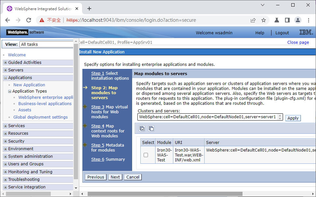Go to Step 3 Map virtual hosts

(98, 107)
